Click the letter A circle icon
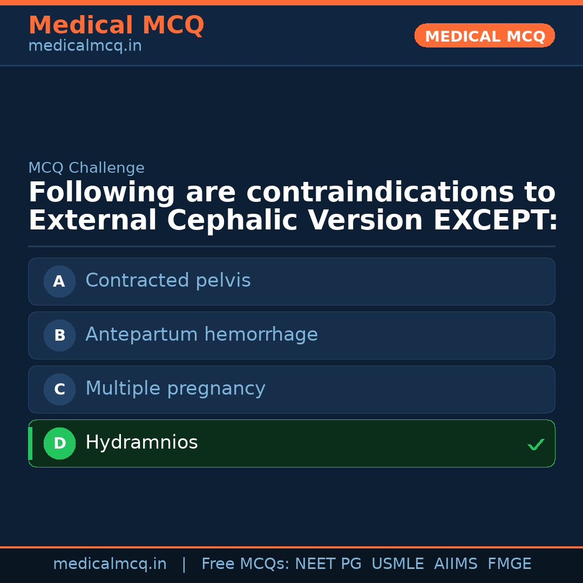 (x=59, y=281)
